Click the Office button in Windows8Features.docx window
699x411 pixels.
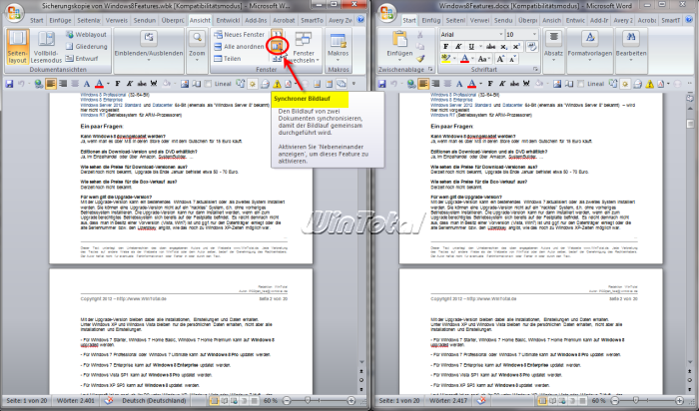click(x=387, y=12)
